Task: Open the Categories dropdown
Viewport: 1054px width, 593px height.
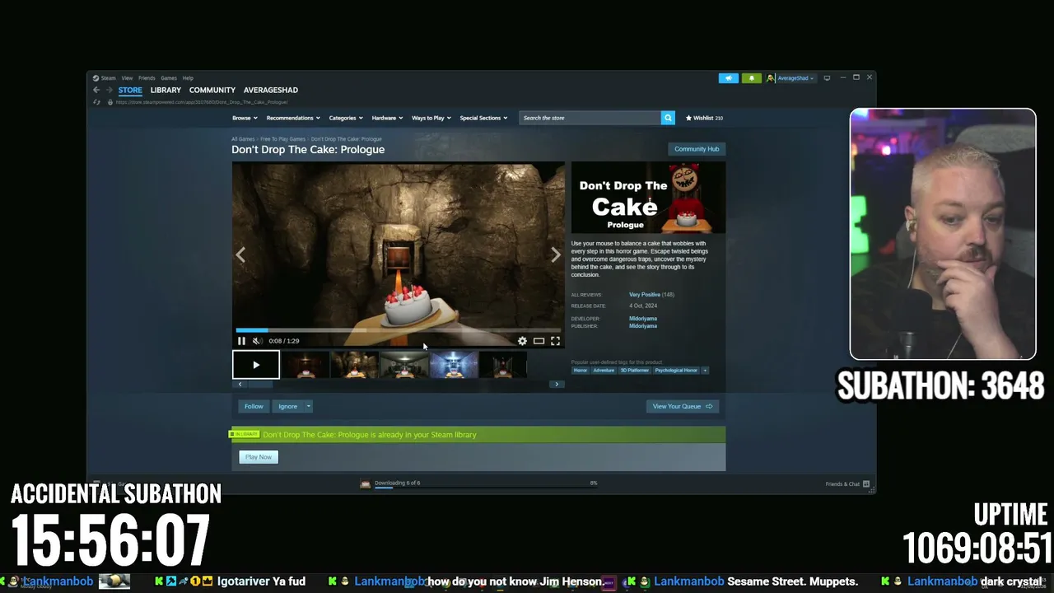Action: (x=346, y=118)
